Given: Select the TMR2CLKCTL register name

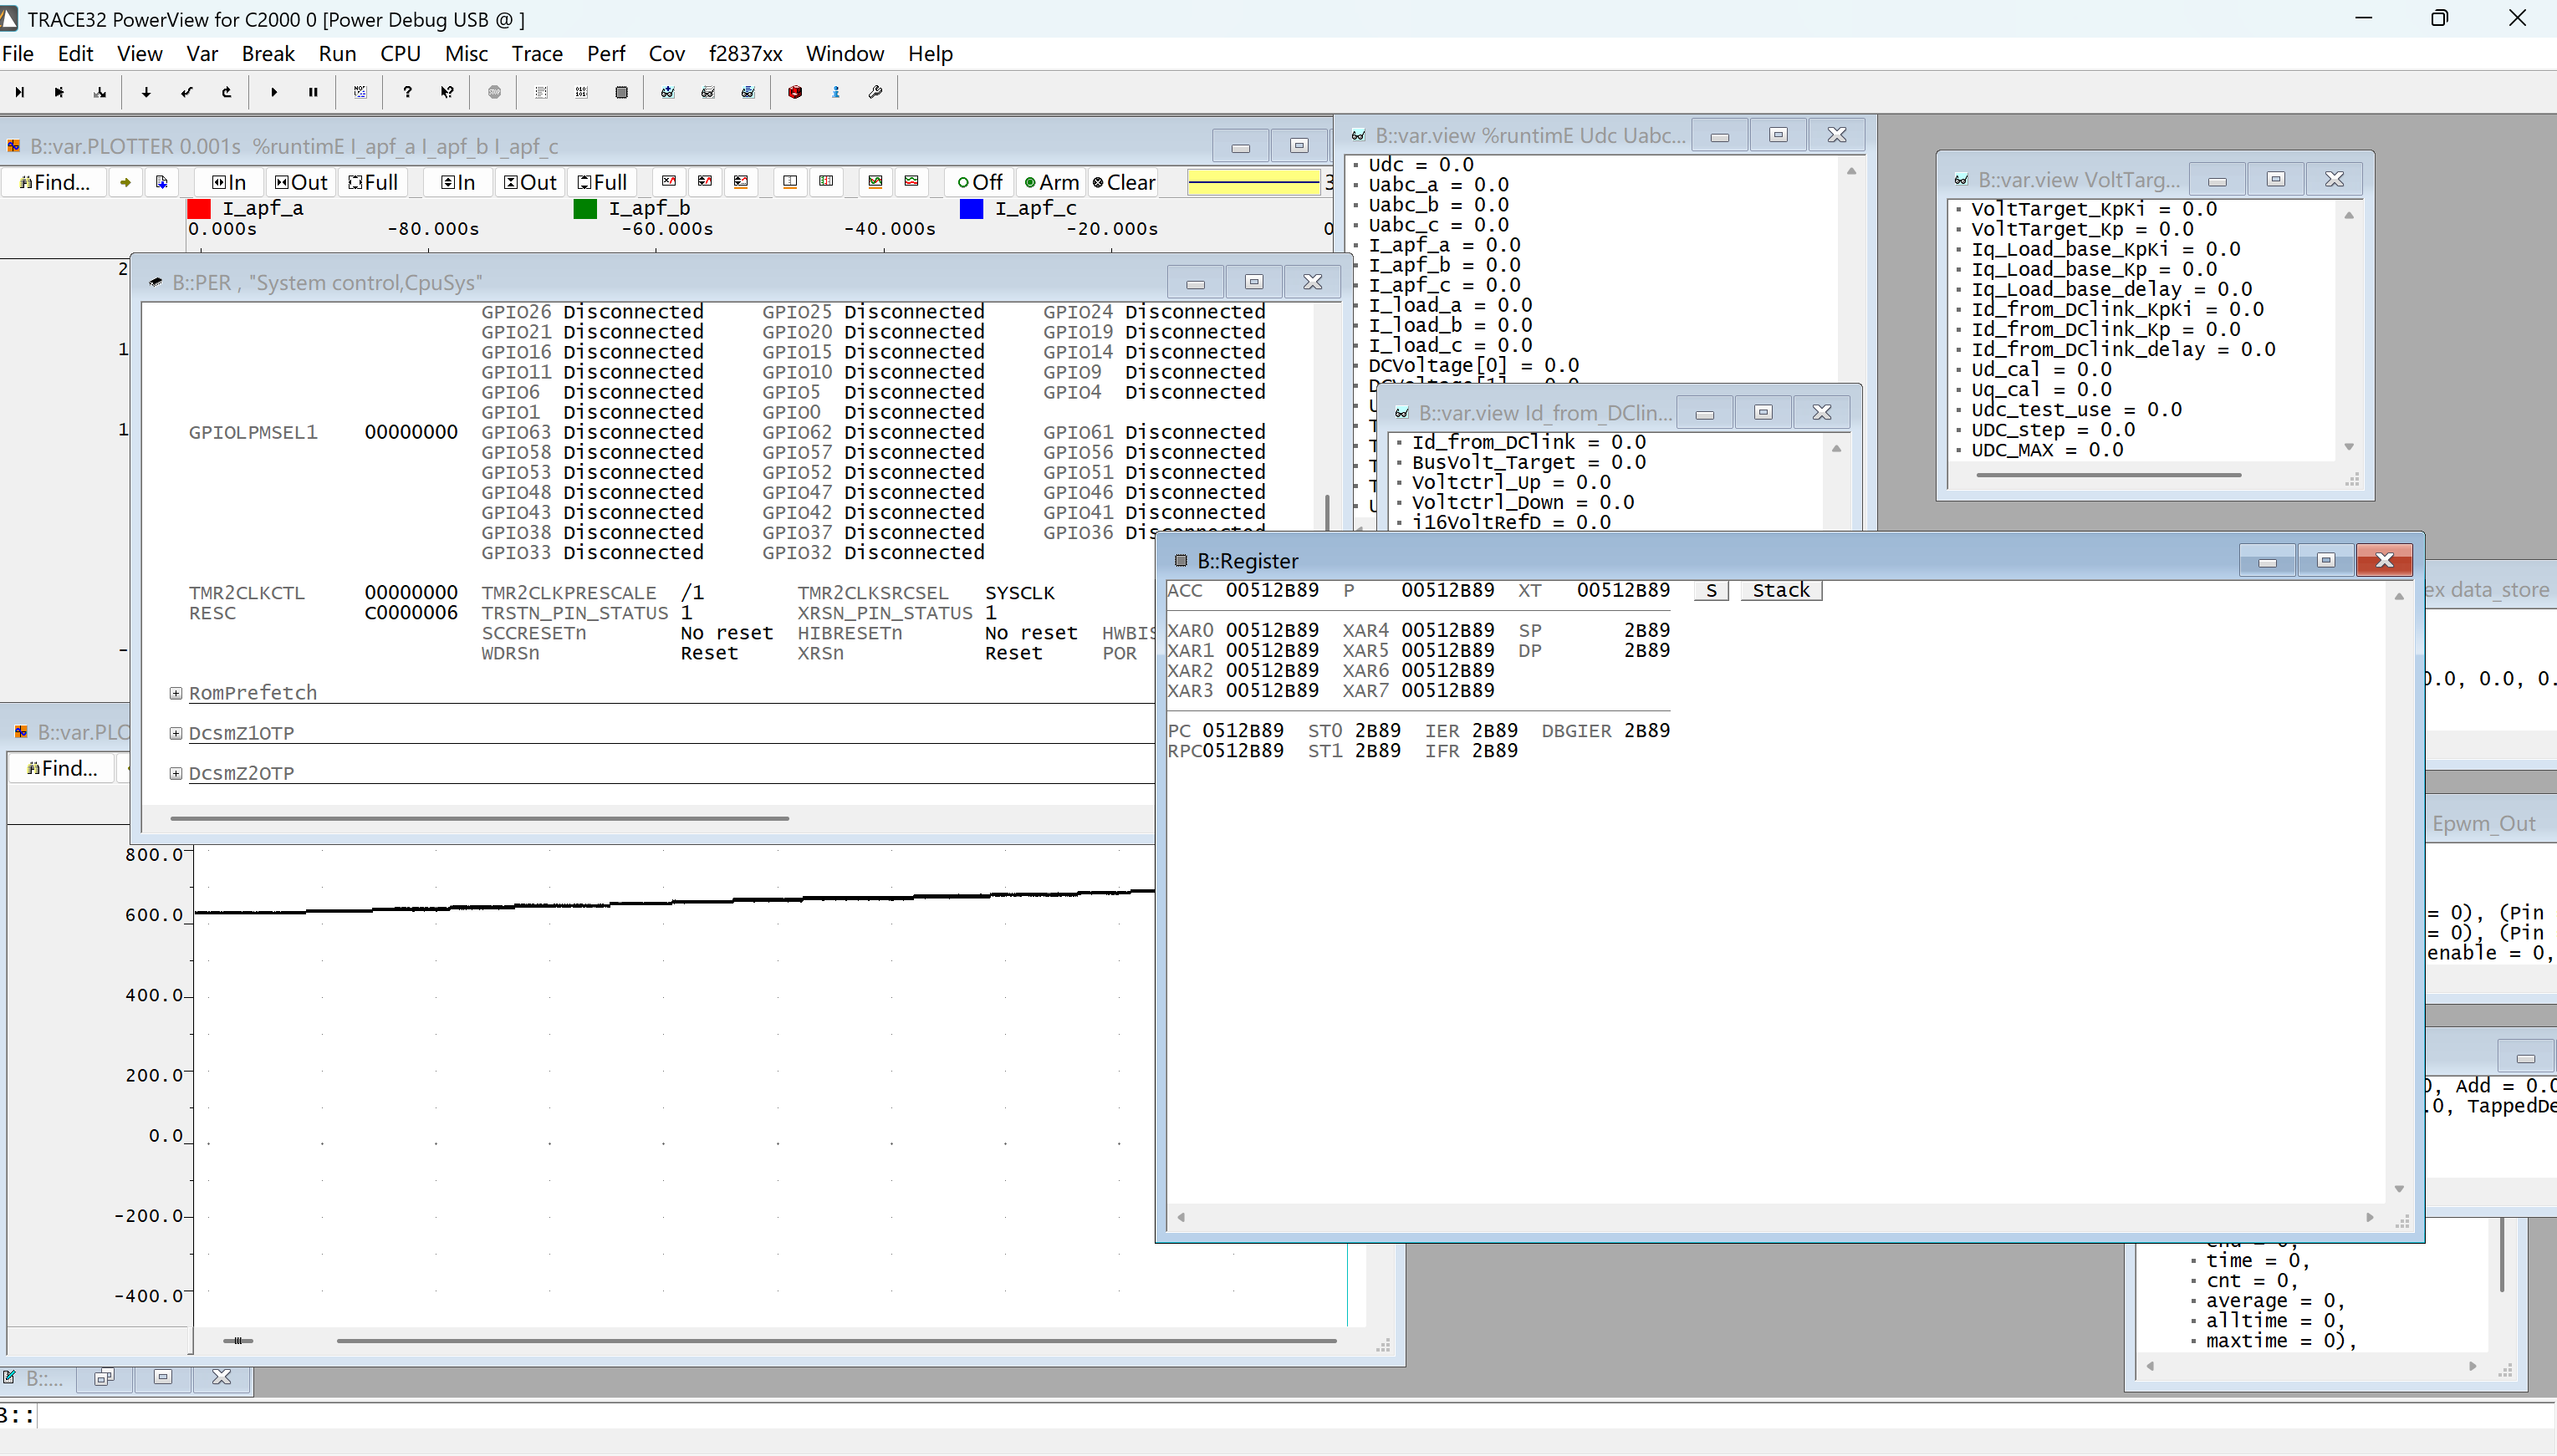Looking at the screenshot, I should [x=248, y=593].
